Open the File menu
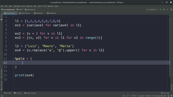This screenshot has width=173, height=97. coord(2,6)
